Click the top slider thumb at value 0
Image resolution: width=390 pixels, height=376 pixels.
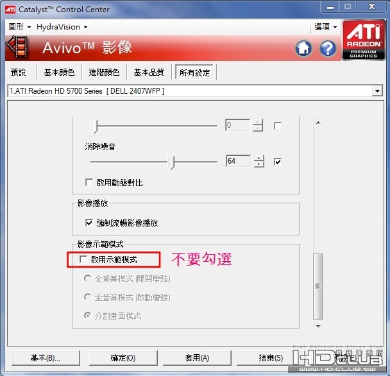(x=94, y=126)
